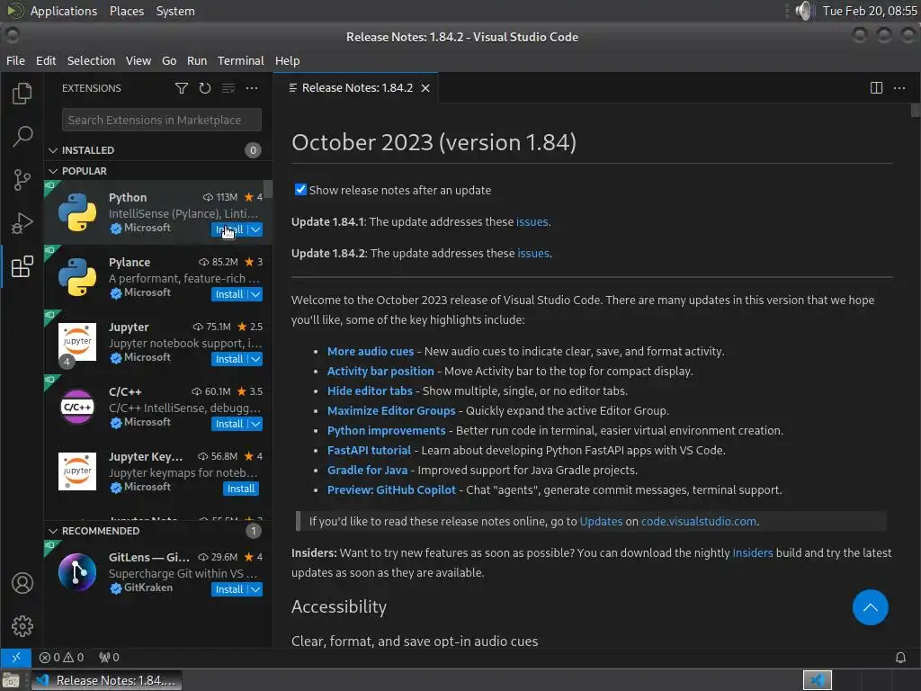The width and height of the screenshot is (921, 691).
Task: Select the Release Notes: 1.84.2 tab
Action: pos(357,88)
